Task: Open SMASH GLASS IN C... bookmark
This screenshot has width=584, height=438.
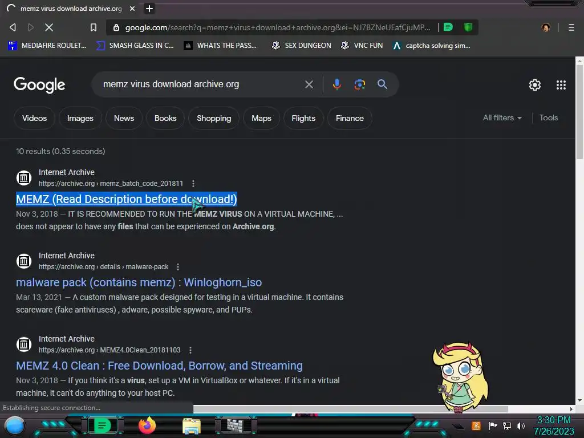Action: [x=135, y=46]
